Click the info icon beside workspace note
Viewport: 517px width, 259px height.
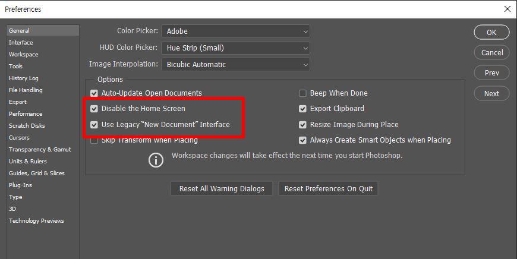click(x=156, y=160)
